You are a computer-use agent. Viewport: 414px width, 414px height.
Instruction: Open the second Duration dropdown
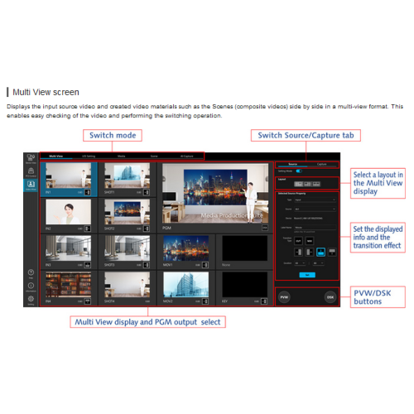tap(319, 263)
